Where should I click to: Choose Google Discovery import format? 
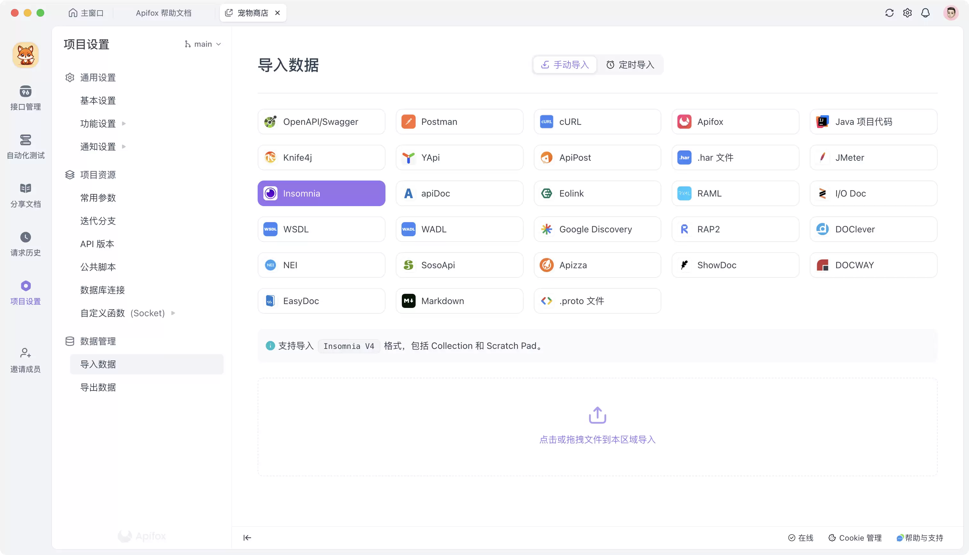pyautogui.click(x=597, y=229)
